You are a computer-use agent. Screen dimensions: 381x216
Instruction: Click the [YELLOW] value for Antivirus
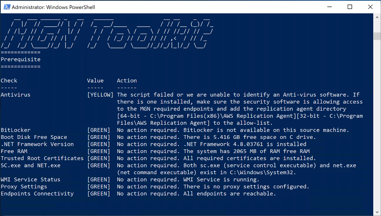coord(100,95)
